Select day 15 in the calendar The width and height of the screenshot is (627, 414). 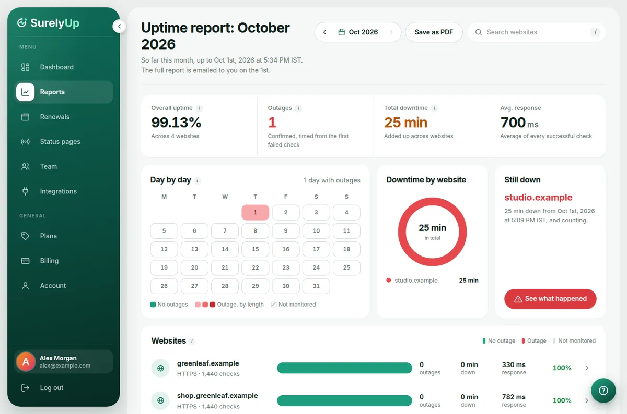pyautogui.click(x=256, y=249)
